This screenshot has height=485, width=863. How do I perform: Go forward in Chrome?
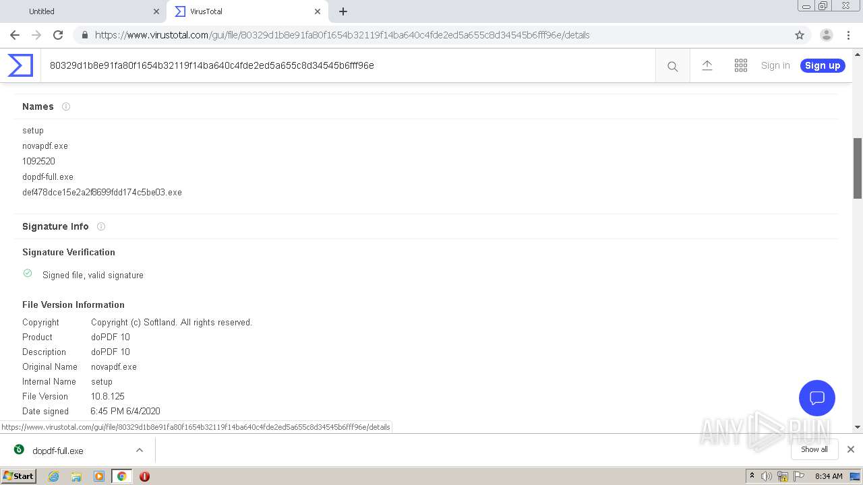click(36, 35)
